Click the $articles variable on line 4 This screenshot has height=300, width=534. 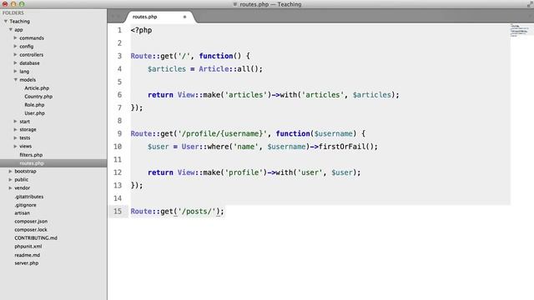pos(167,69)
